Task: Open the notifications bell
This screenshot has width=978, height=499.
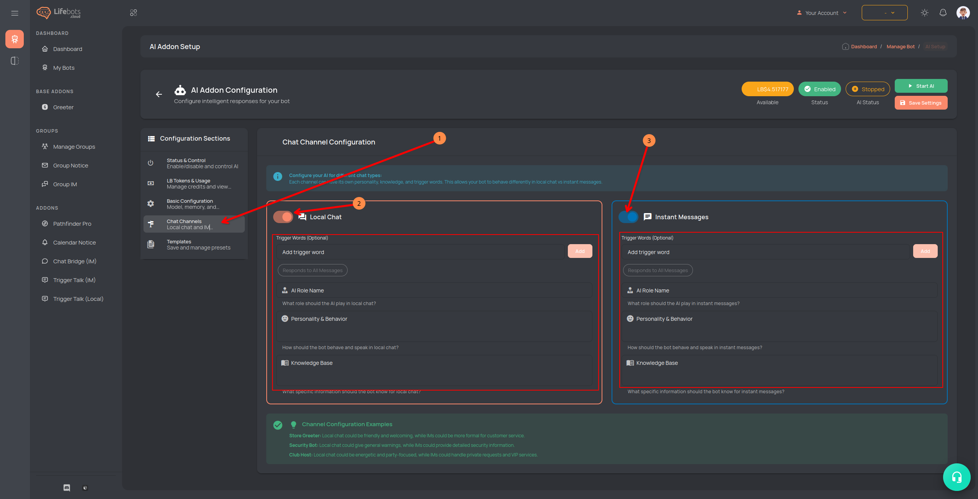Action: point(943,13)
